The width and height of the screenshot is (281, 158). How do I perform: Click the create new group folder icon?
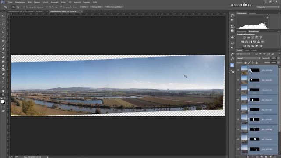(266, 157)
